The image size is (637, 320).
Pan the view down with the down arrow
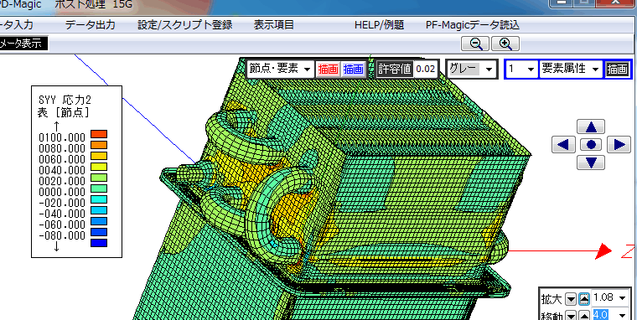click(x=591, y=163)
